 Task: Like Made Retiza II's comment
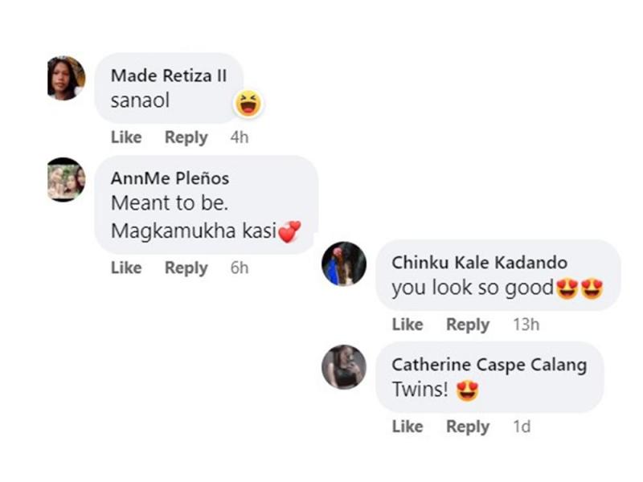[126, 137]
